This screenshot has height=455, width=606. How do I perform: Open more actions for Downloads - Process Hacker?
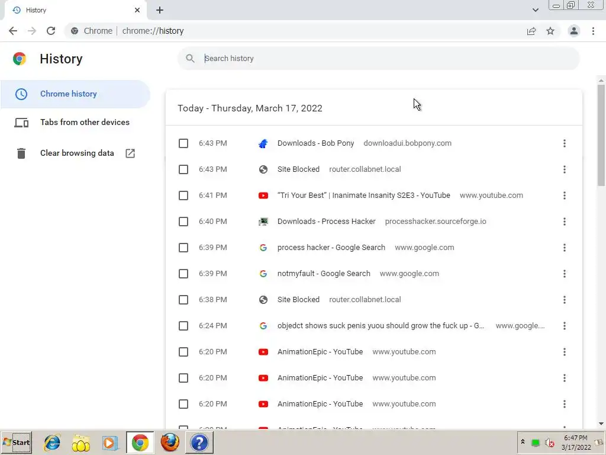(564, 222)
